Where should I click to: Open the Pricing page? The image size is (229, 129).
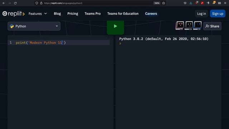73,14
